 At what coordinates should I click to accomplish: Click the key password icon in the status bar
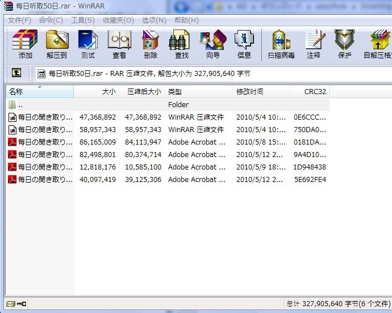[x=22, y=304]
